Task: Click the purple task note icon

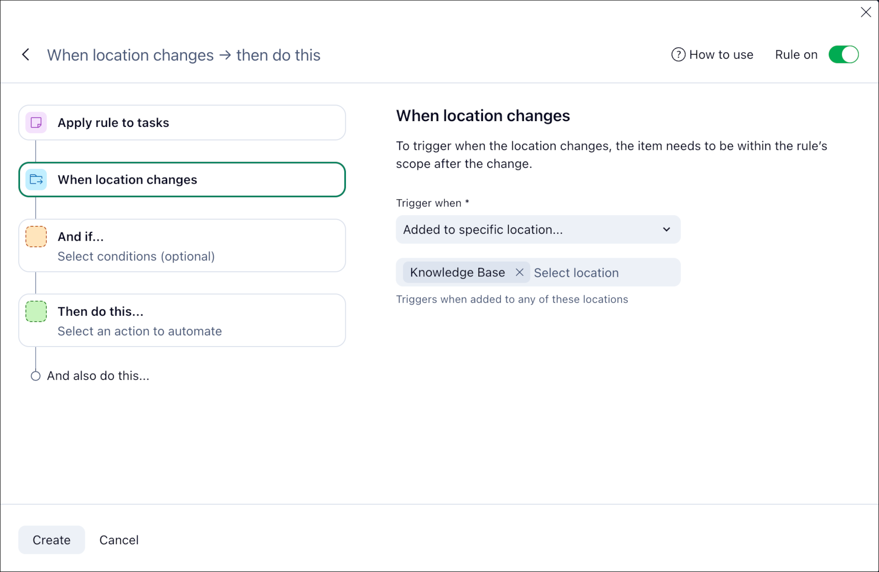Action: (x=36, y=123)
